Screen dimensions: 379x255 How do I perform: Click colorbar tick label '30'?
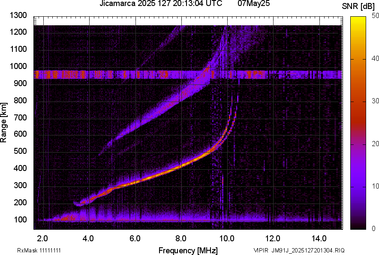(375, 101)
